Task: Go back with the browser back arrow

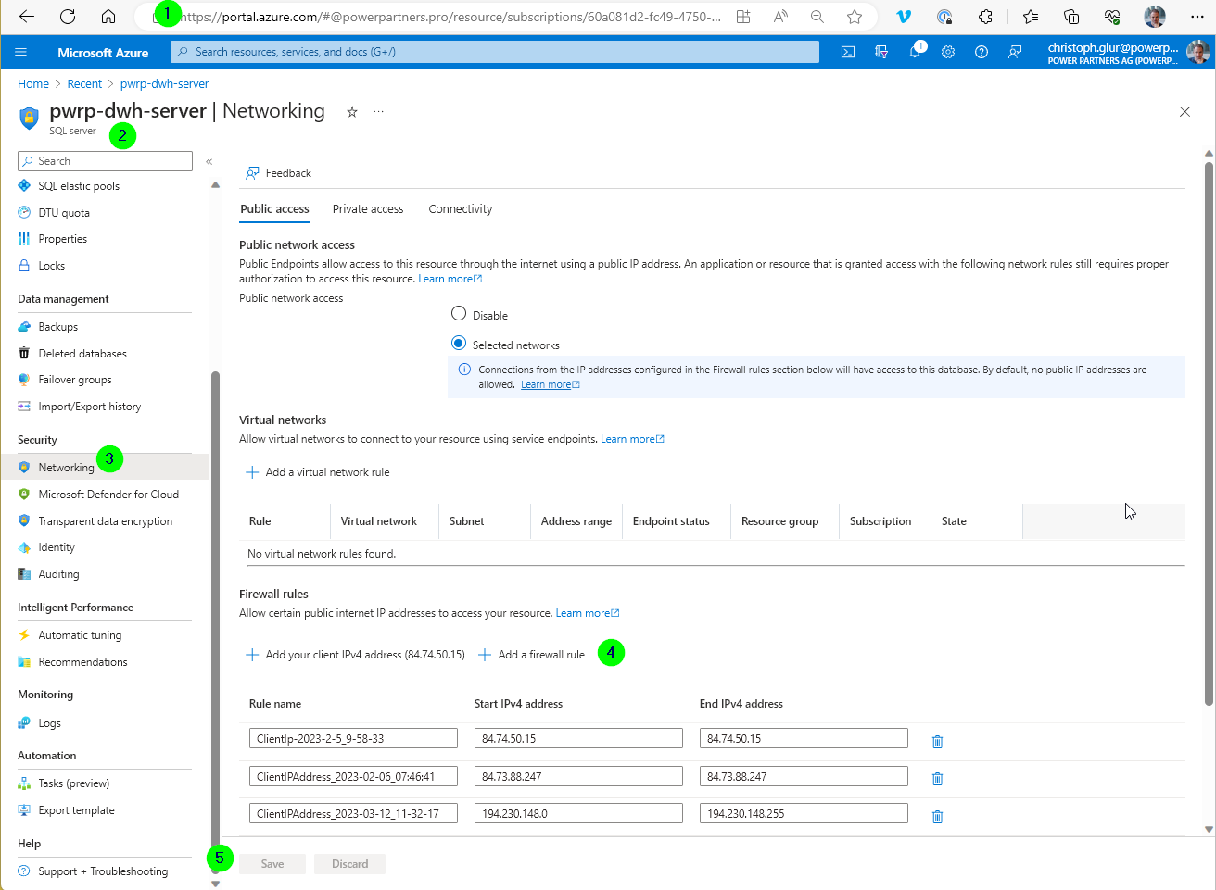Action: pyautogui.click(x=26, y=17)
